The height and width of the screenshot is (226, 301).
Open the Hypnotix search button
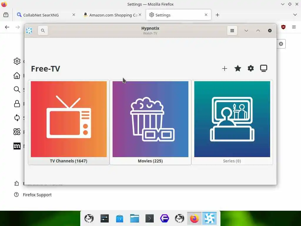point(43,31)
